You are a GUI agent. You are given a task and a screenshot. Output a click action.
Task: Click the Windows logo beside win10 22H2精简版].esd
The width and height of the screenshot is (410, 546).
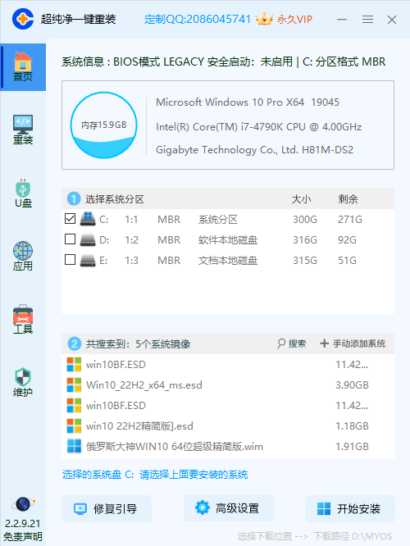click(74, 426)
